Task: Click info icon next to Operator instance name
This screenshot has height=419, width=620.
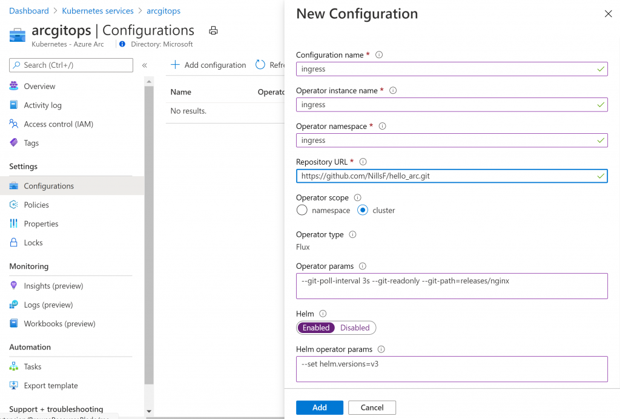Action: pyautogui.click(x=393, y=90)
